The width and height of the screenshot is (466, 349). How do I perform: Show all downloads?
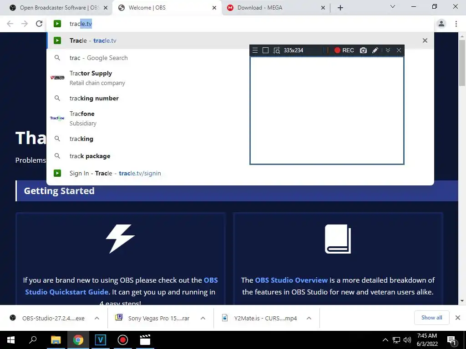431,318
